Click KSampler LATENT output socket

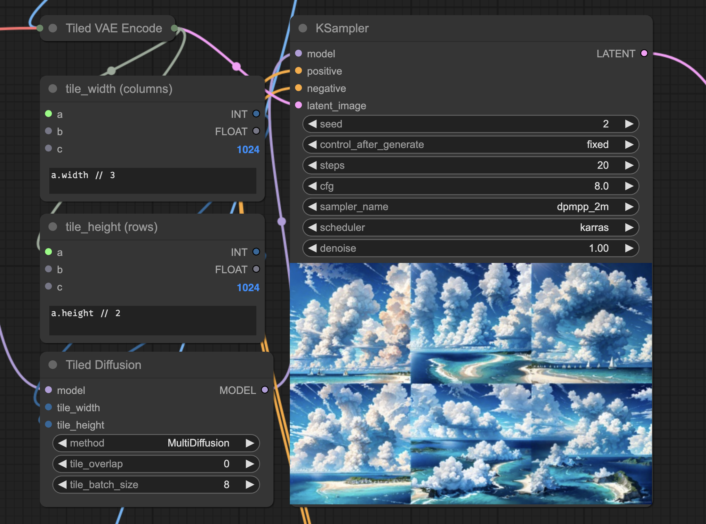[644, 53]
